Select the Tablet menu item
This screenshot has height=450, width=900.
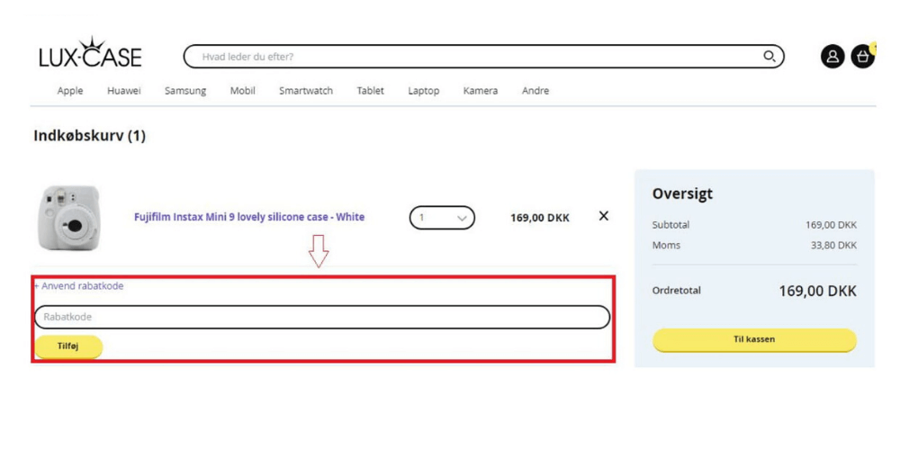[370, 91]
